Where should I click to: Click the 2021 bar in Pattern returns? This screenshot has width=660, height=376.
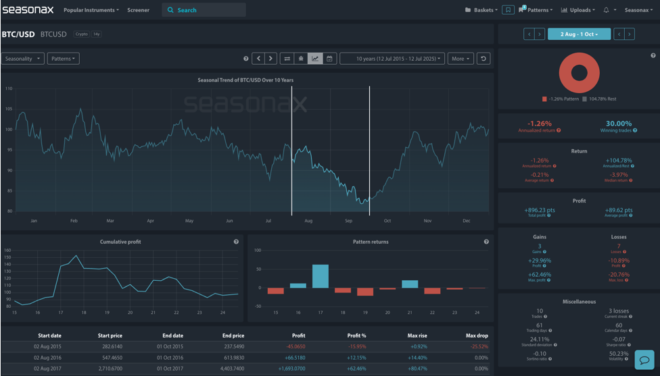pyautogui.click(x=410, y=284)
